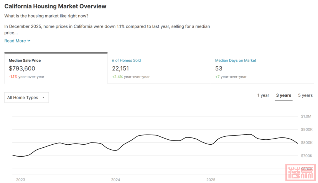Viewport: 318px width, 183px height.
Task: Switch the chart to 5 years
Action: tap(305, 95)
